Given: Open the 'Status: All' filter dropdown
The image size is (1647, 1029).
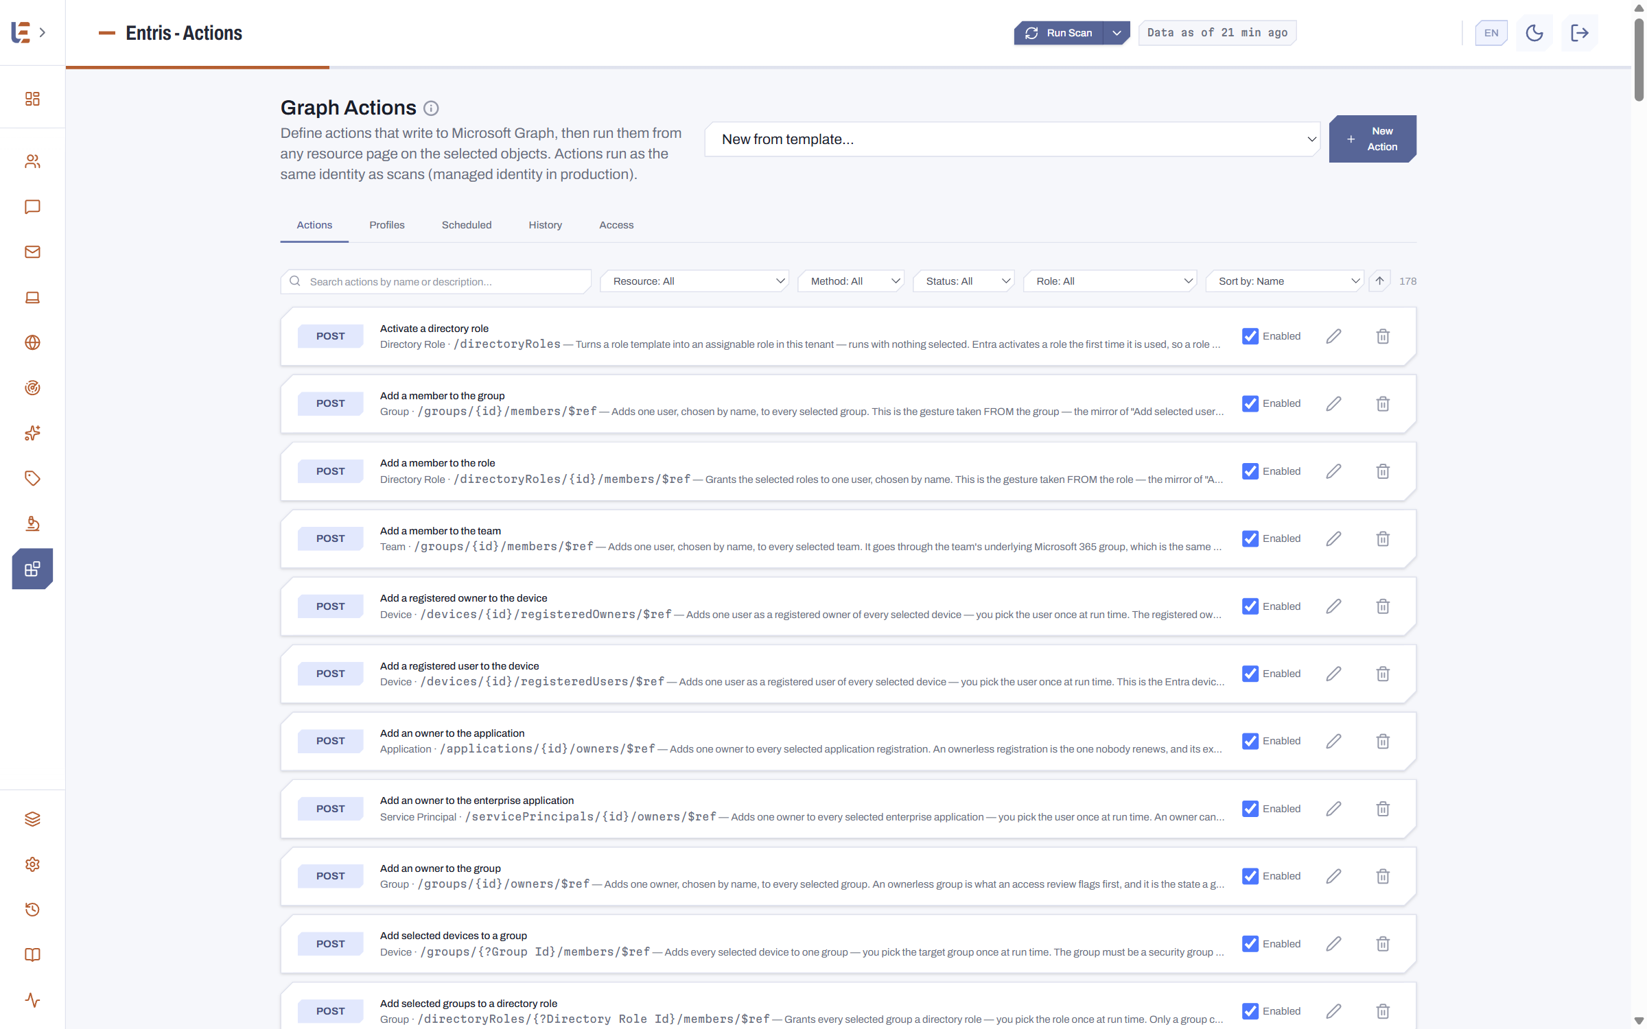Looking at the screenshot, I should point(963,281).
